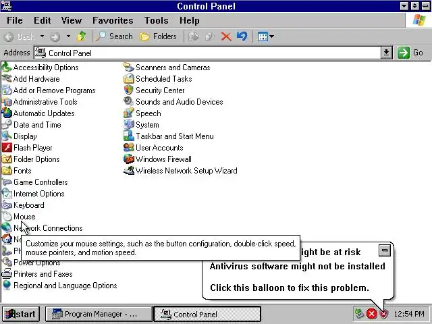Viewport: 432px width, 324px height.
Task: Open the View menu
Action: click(72, 20)
